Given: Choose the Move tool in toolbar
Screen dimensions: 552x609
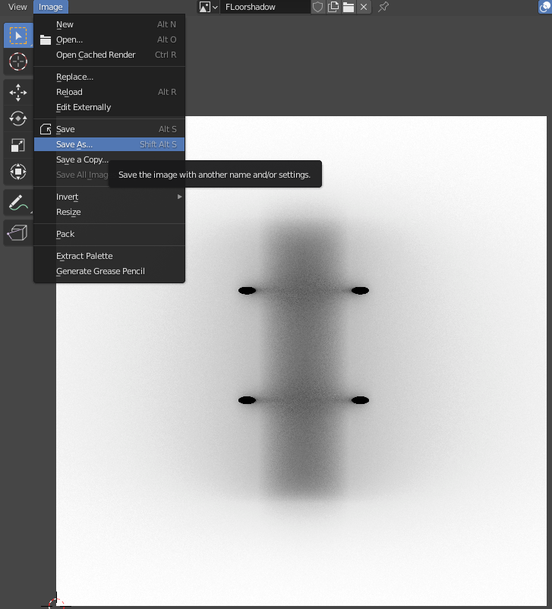Looking at the screenshot, I should click(x=17, y=93).
